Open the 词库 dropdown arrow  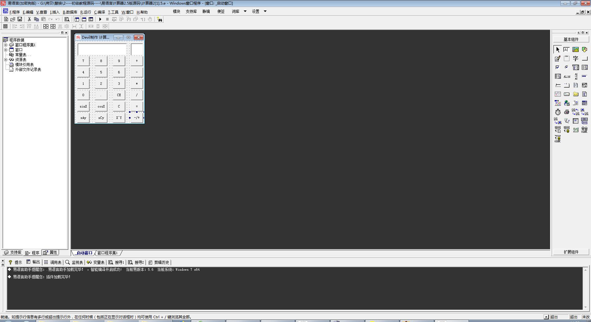[245, 11]
